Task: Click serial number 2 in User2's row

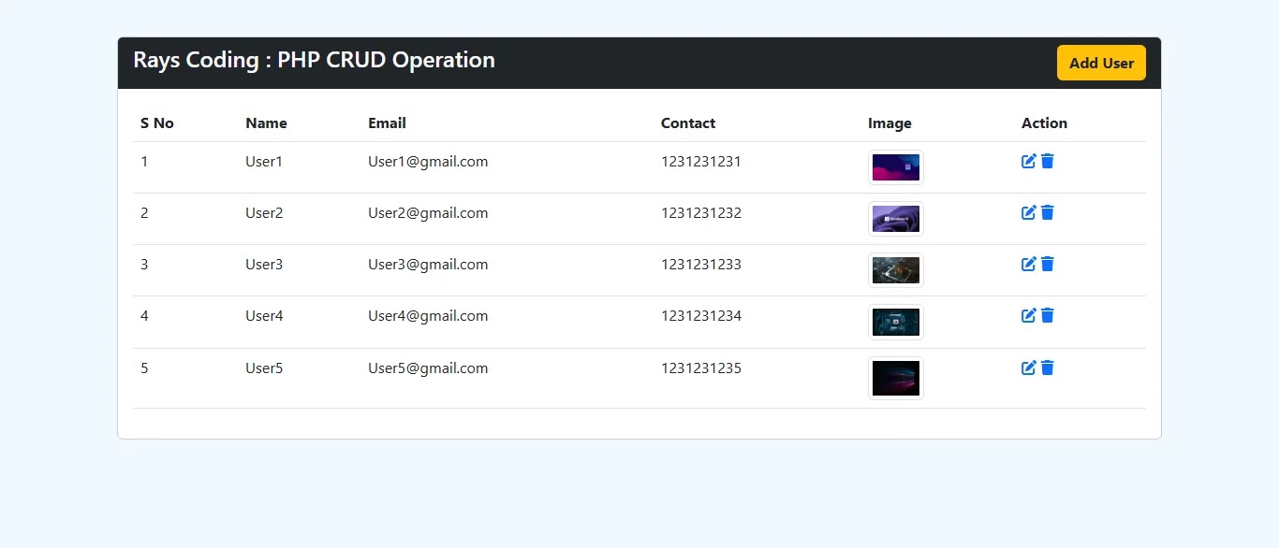Action: click(144, 212)
